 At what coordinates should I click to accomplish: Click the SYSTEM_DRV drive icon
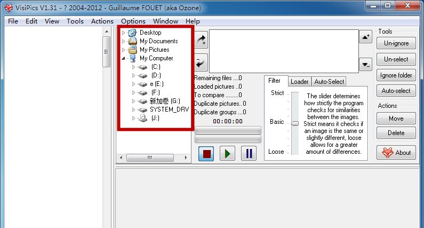click(x=142, y=109)
